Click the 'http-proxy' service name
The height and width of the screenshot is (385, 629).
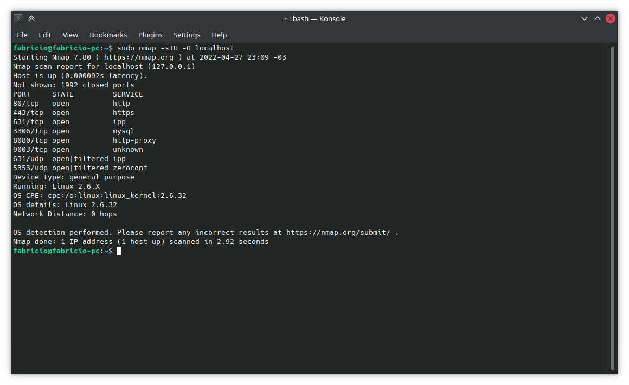click(134, 140)
